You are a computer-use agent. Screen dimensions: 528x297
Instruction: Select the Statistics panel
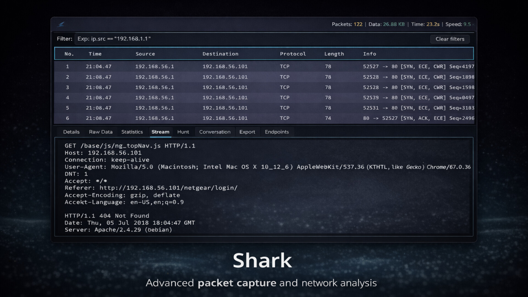tap(132, 132)
